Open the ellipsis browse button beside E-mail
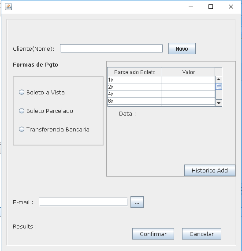 [137, 202]
